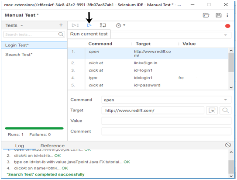Click the log panel scrollbar thumb

(x=231, y=167)
